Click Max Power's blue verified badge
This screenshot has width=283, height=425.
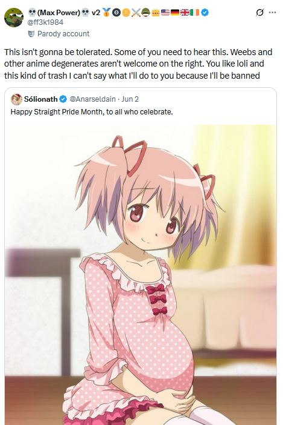click(x=205, y=13)
